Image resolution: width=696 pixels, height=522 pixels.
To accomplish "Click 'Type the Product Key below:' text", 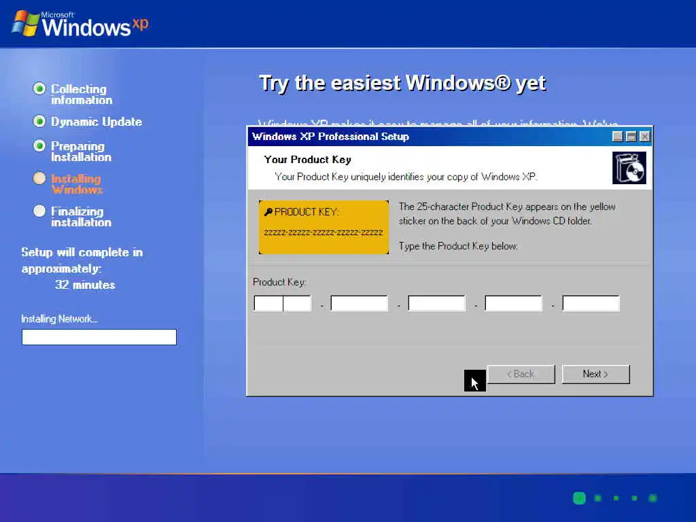I will coord(458,246).
